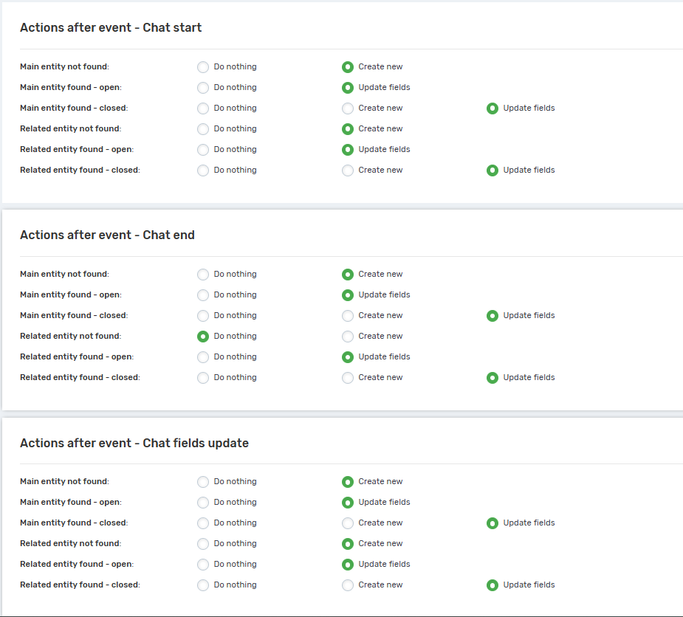Pick 'Do nothing' for Chat fields update Related entity found - open
The height and width of the screenshot is (617, 683).
pyautogui.click(x=203, y=565)
